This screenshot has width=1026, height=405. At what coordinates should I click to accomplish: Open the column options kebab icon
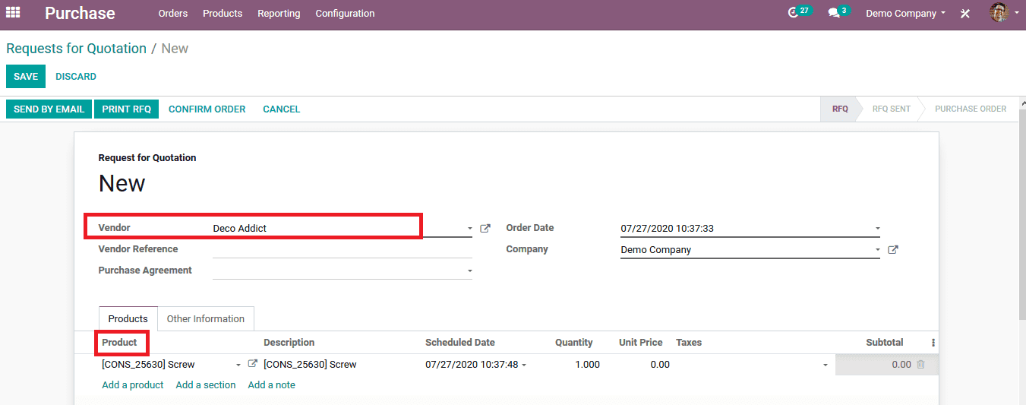coord(933,343)
